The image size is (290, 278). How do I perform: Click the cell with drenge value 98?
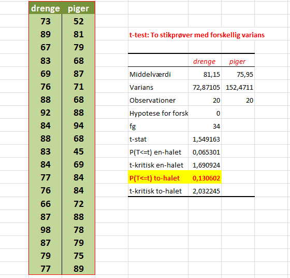pos(46,230)
